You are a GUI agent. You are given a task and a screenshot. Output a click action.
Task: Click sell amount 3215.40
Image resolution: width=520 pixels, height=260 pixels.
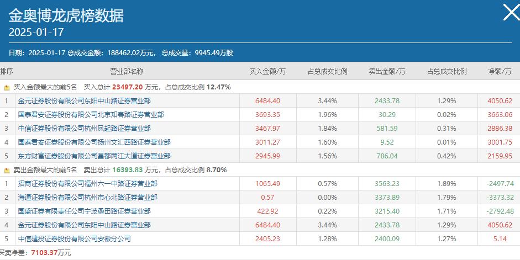click(387, 211)
